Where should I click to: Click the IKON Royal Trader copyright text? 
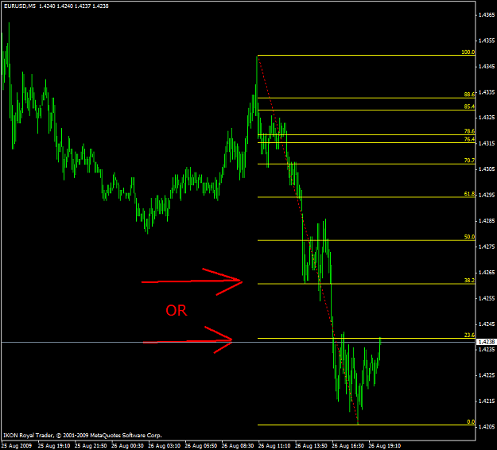point(83,436)
